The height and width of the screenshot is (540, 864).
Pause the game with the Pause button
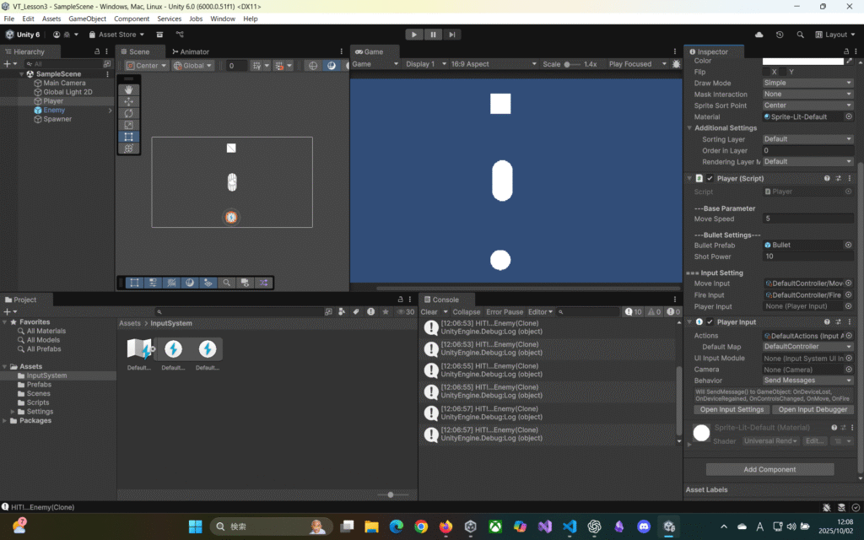pos(434,35)
